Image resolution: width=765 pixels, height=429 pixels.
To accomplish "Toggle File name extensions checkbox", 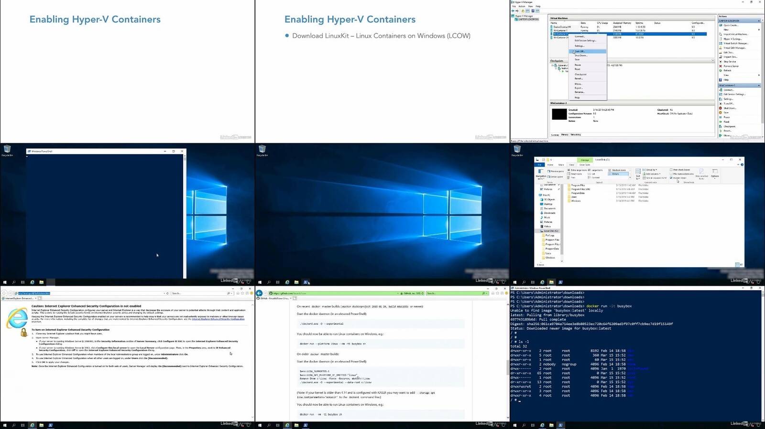I will (x=682, y=174).
